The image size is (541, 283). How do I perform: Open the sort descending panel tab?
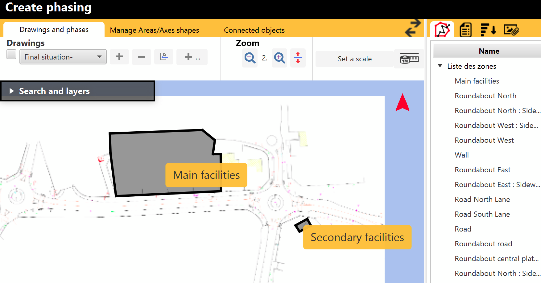[488, 30]
